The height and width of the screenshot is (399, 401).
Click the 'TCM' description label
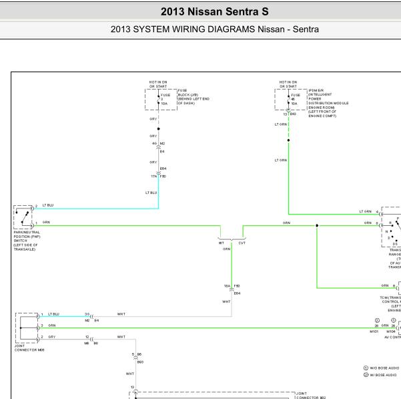[x=390, y=304]
